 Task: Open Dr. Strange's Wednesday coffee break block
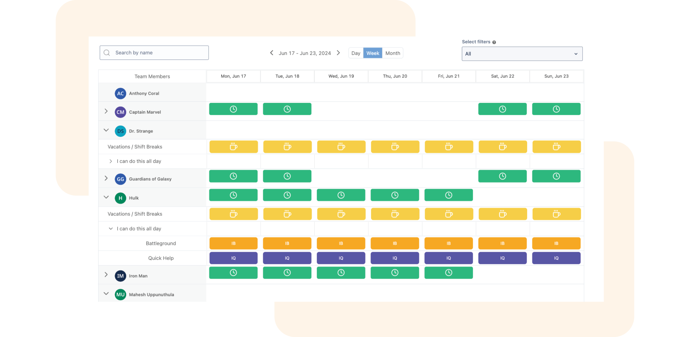pyautogui.click(x=341, y=147)
